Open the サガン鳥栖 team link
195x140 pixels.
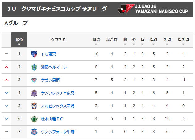[x=50, y=80]
